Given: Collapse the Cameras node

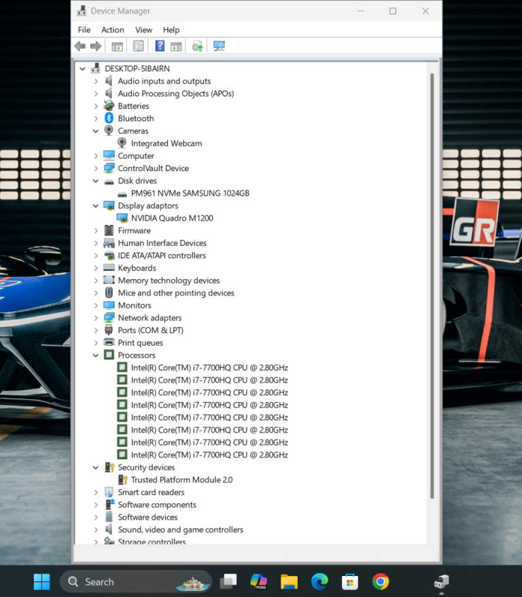Looking at the screenshot, I should point(96,131).
